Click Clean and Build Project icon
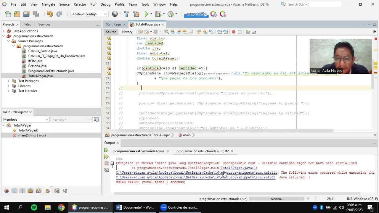 point(136,14)
